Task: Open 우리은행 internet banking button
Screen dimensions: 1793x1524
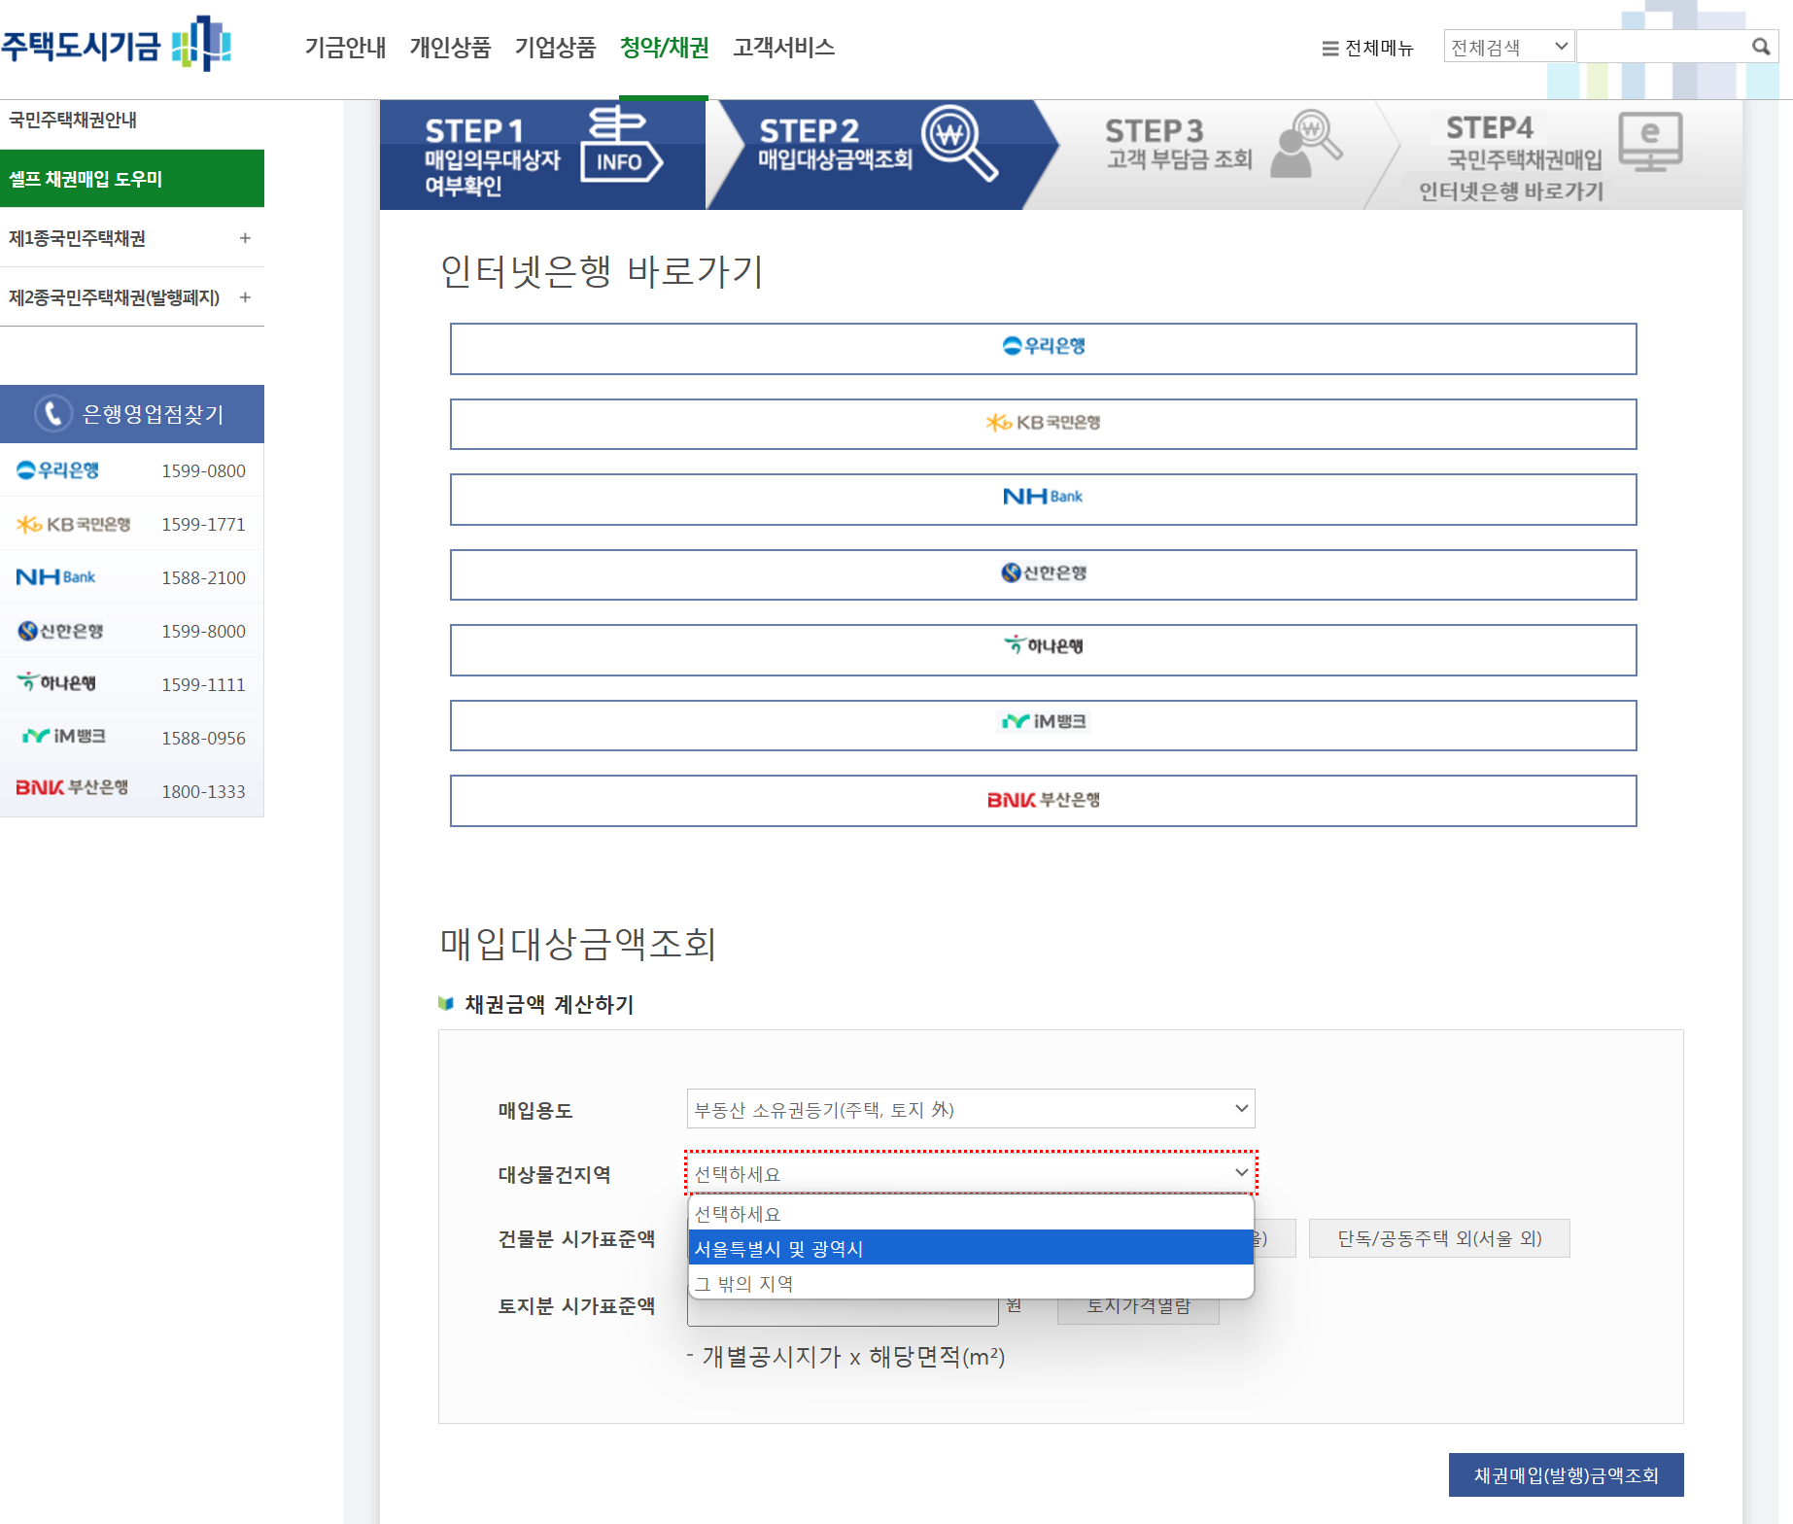Action: [1043, 349]
